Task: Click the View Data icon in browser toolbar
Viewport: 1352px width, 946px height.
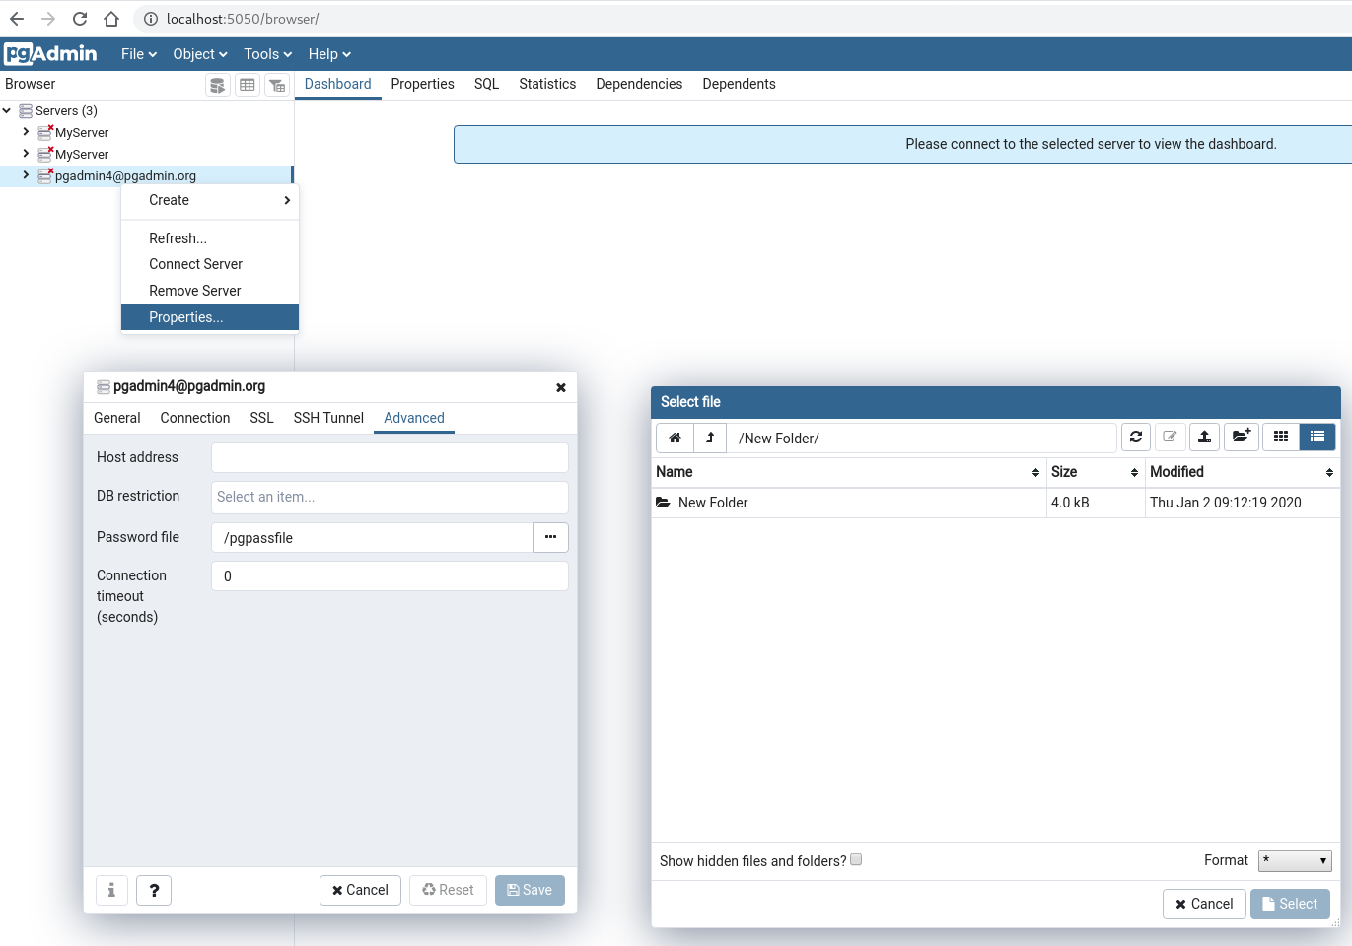Action: (x=247, y=84)
